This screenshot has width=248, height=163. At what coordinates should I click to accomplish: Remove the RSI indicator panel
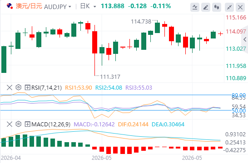tap(10, 87)
